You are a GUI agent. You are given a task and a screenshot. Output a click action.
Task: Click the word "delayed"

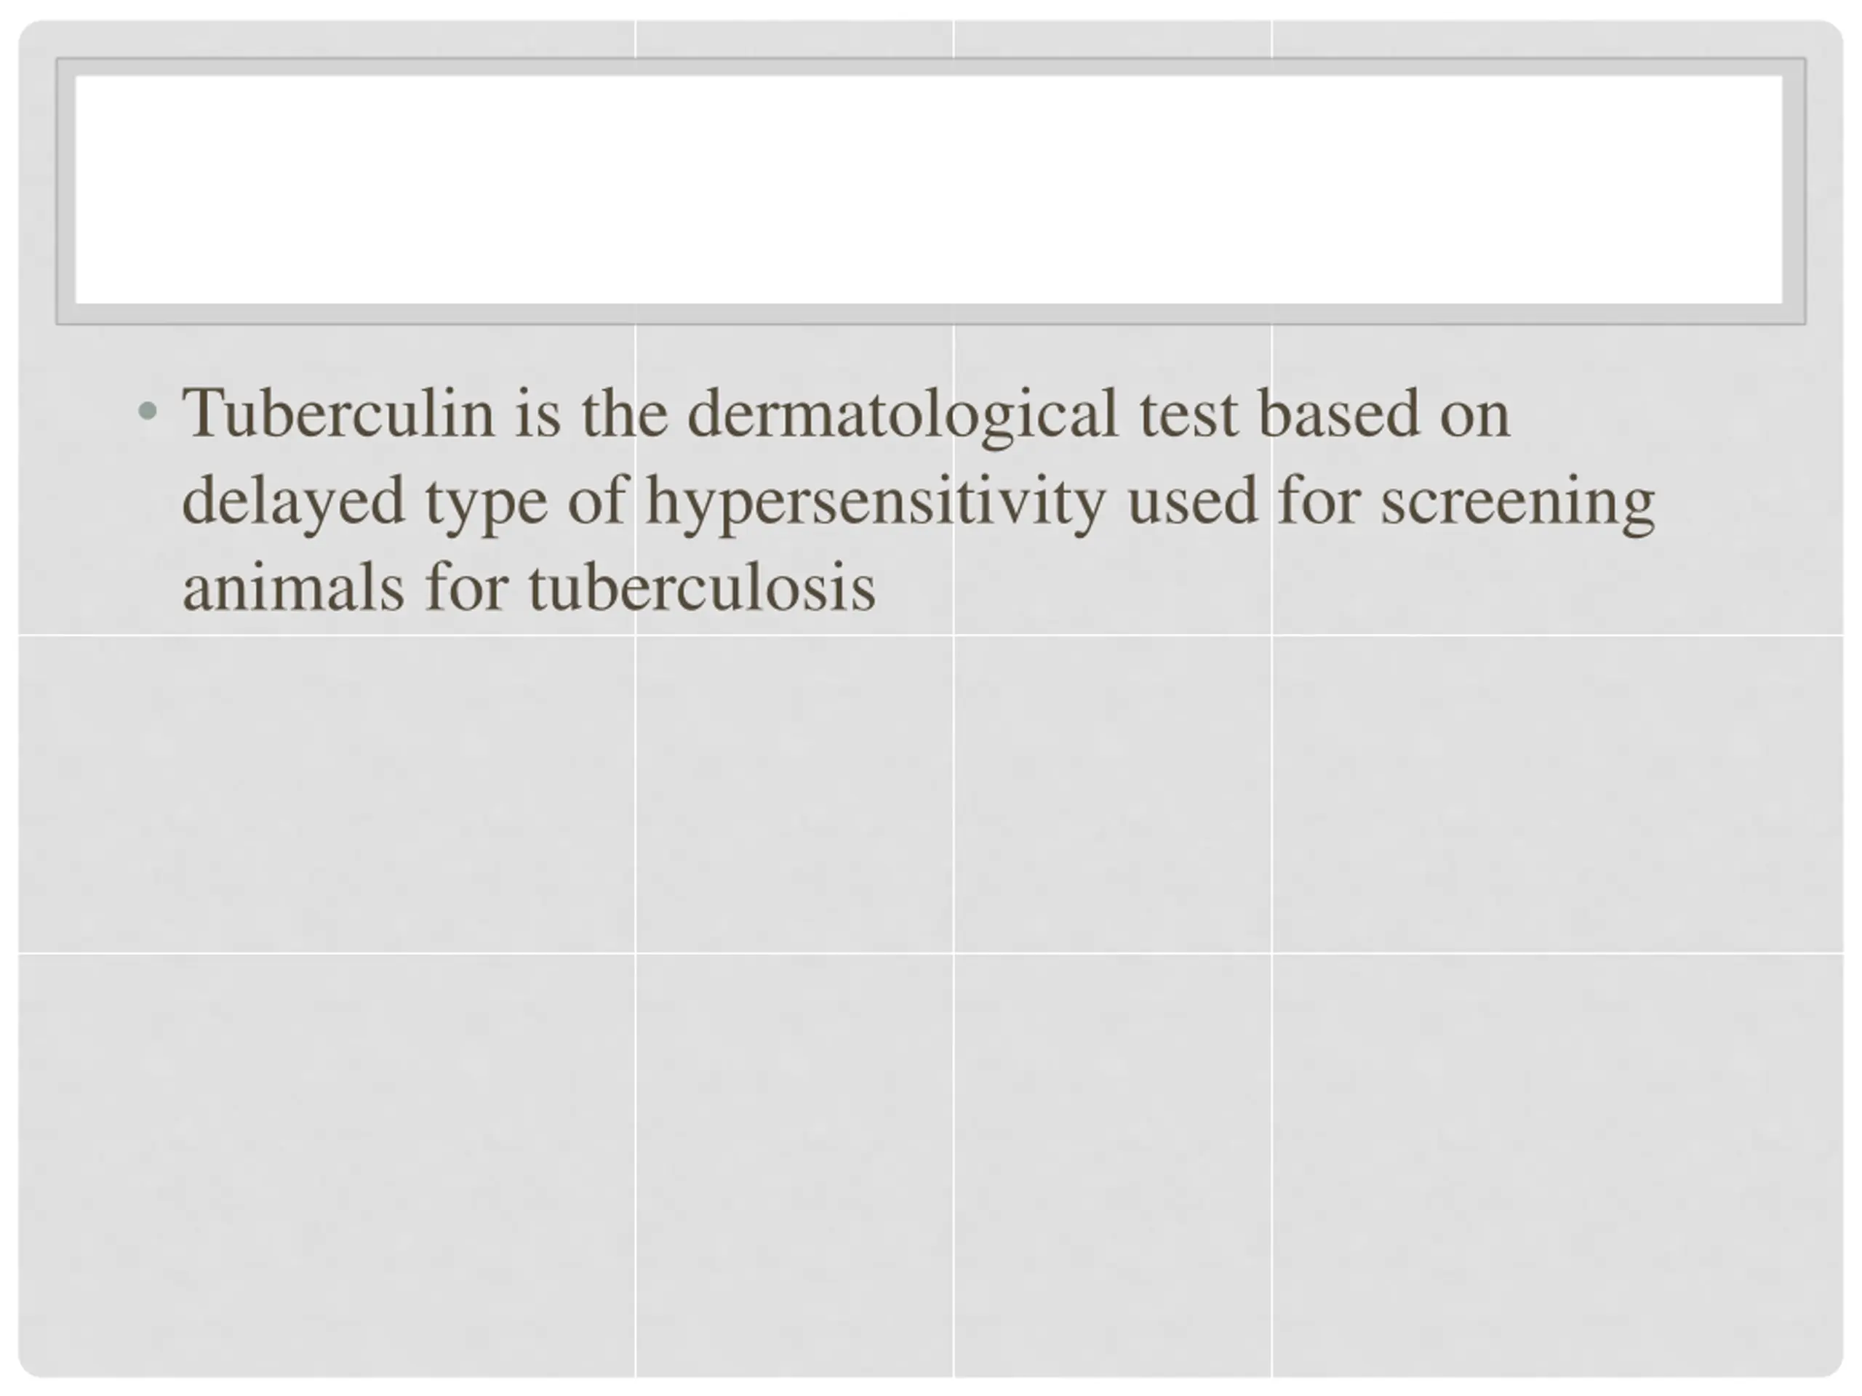tap(293, 502)
